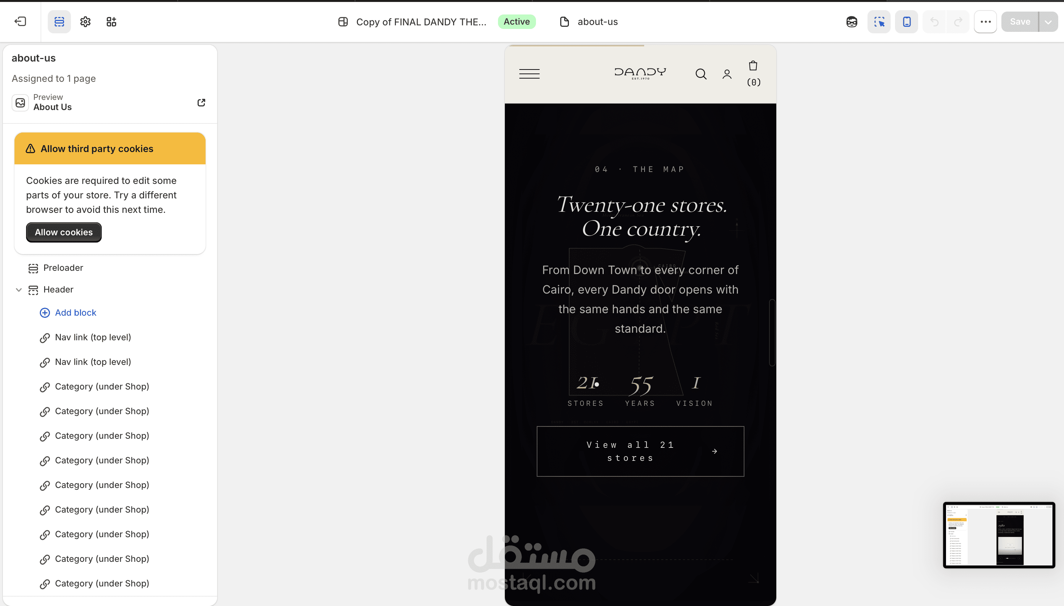Viewport: 1064px width, 606px height.
Task: Click the Add block plus icon
Action: 45,312
